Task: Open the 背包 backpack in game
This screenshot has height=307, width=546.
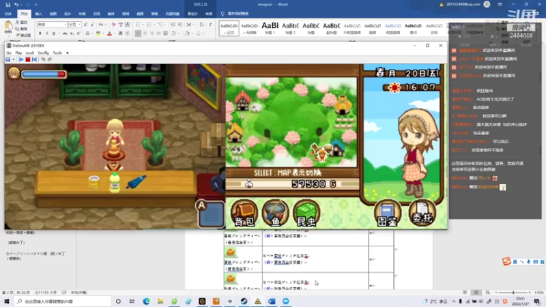Action: (x=244, y=213)
